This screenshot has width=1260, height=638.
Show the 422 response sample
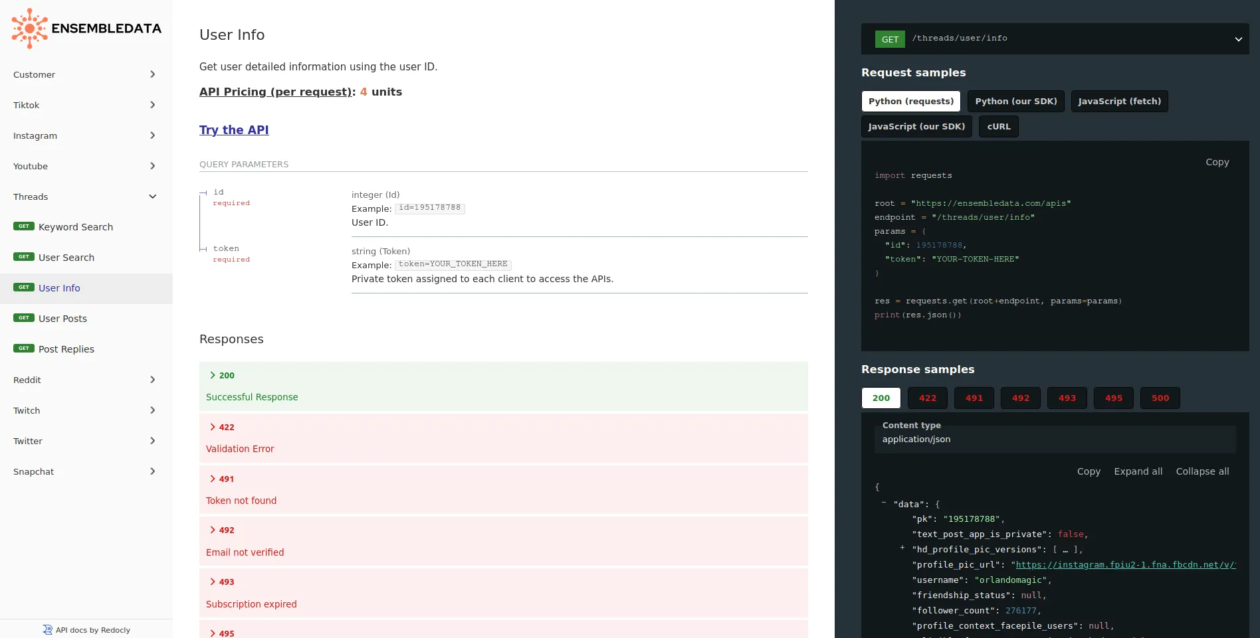(x=928, y=398)
